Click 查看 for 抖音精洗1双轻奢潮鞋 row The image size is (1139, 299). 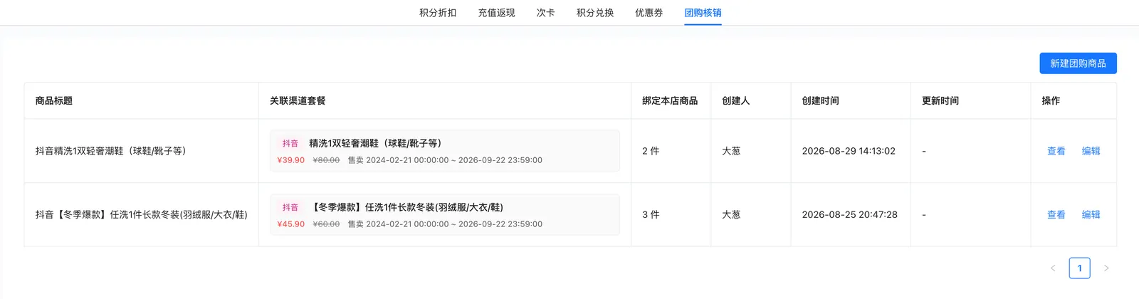(1056, 151)
